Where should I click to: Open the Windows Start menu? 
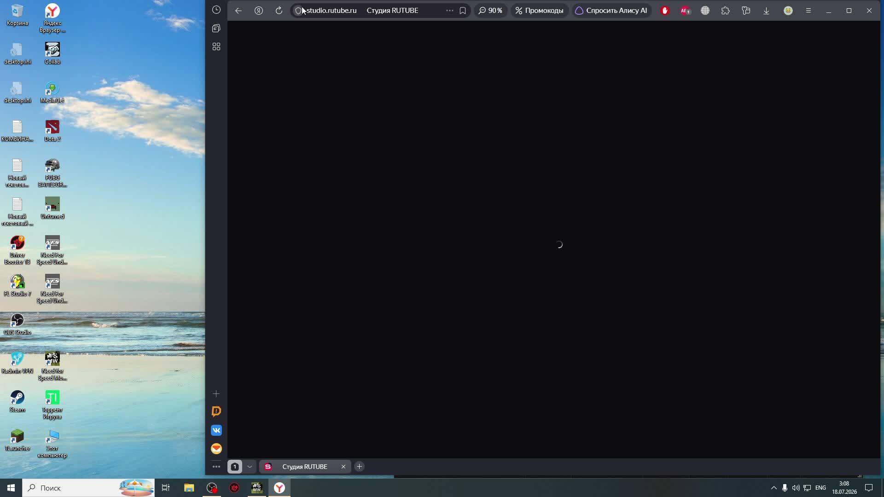pyautogui.click(x=11, y=488)
